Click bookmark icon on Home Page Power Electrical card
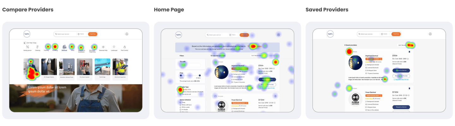Viewport: 455px width, 126px height. pos(276,96)
